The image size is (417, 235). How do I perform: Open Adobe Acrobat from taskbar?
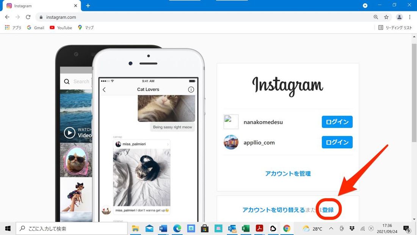coord(260,228)
